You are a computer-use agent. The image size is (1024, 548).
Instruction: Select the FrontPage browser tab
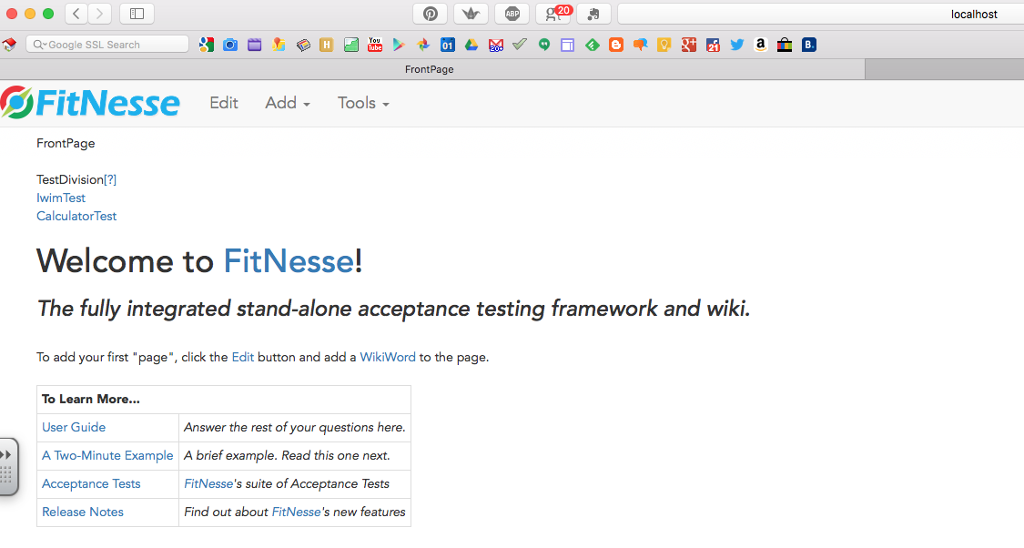tap(429, 69)
